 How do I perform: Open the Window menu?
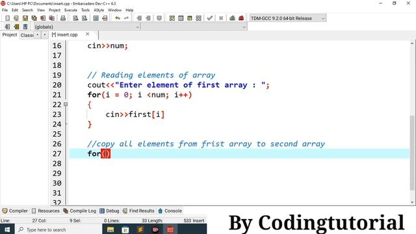114,10
